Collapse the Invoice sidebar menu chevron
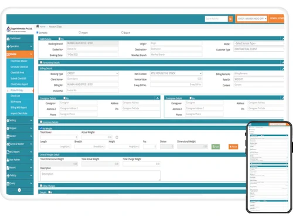Viewport: 293px width, 220px height. [31, 54]
